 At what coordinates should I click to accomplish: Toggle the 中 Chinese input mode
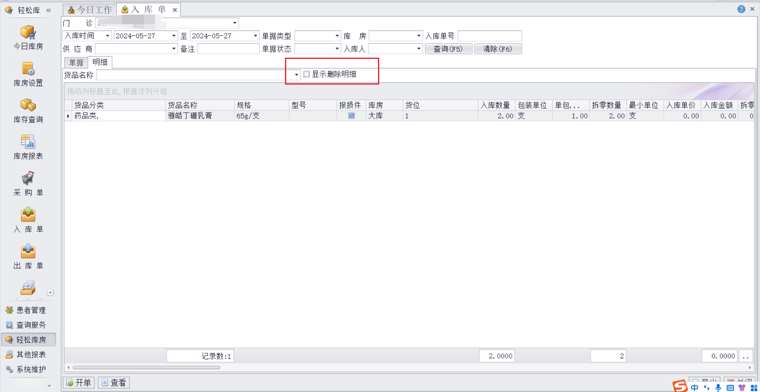(694, 388)
